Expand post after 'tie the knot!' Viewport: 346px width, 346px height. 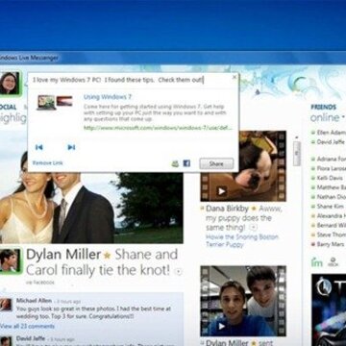click(x=178, y=272)
